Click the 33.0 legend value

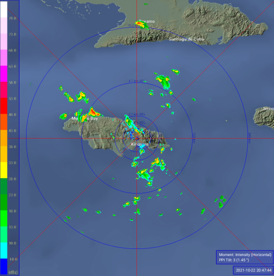click(12, 163)
